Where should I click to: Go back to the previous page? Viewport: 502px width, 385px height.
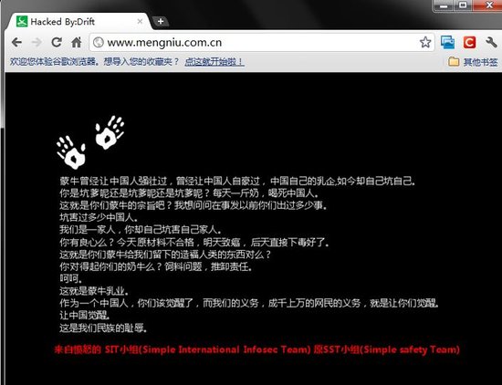click(16, 42)
